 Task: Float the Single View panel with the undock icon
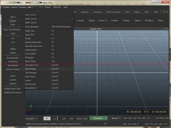165,29
